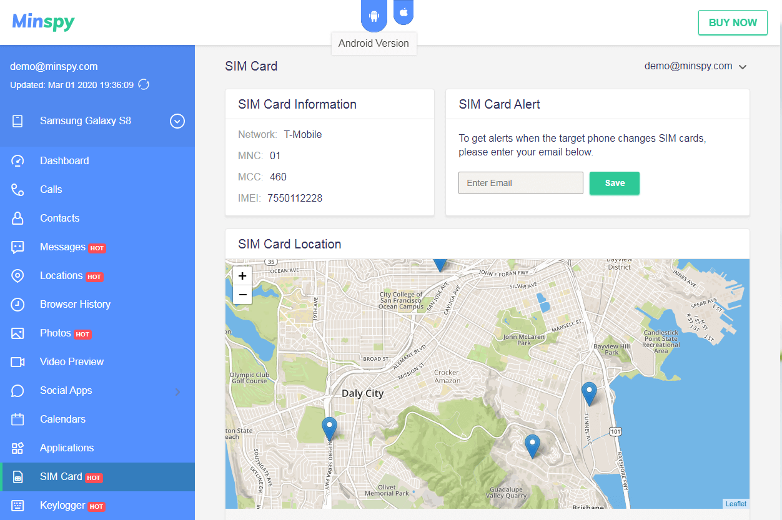
Task: Expand the Samsung Galaxy S8 device selector
Action: pos(177,121)
